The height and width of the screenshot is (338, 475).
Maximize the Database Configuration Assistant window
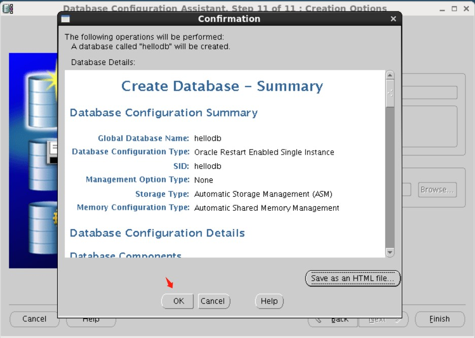tap(454, 9)
